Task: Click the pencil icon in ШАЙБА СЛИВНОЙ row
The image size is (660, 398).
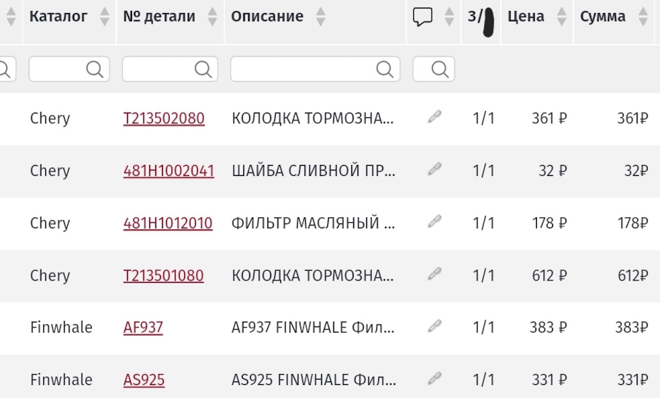Action: click(x=434, y=170)
